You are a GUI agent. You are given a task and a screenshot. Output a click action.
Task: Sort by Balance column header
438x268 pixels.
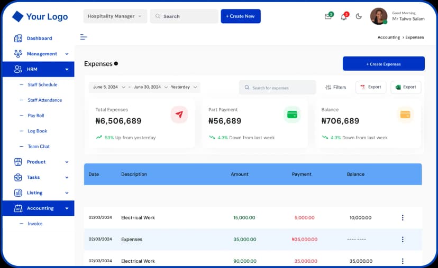tap(355, 174)
